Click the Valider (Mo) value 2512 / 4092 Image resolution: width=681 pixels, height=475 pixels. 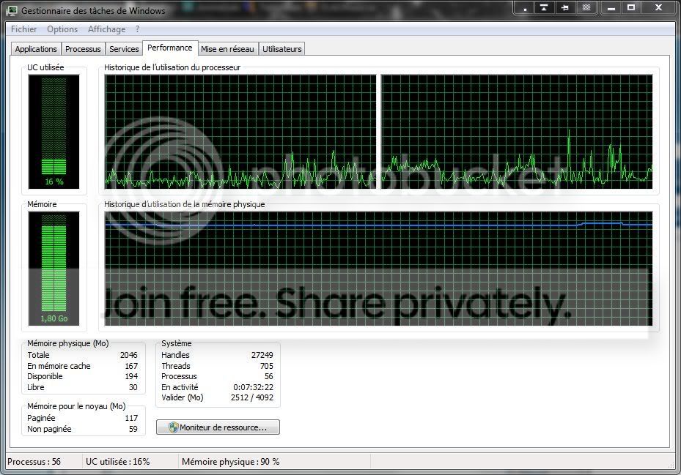point(252,397)
